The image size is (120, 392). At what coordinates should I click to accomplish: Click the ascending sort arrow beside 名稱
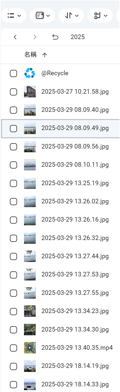(x=45, y=55)
